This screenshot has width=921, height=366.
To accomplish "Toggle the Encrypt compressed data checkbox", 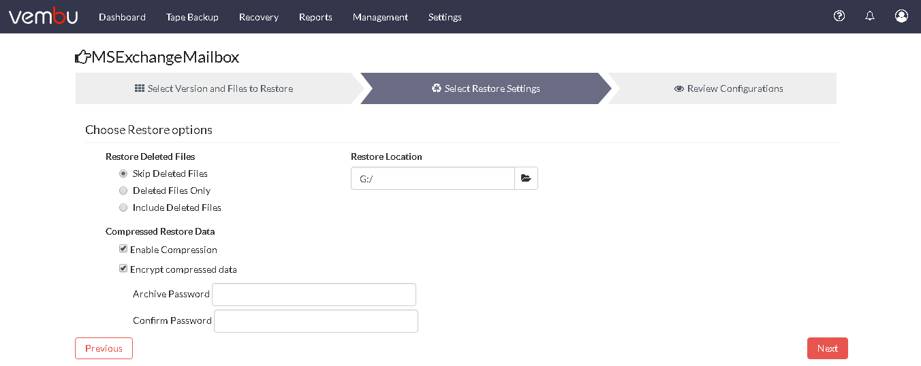I will coord(123,269).
